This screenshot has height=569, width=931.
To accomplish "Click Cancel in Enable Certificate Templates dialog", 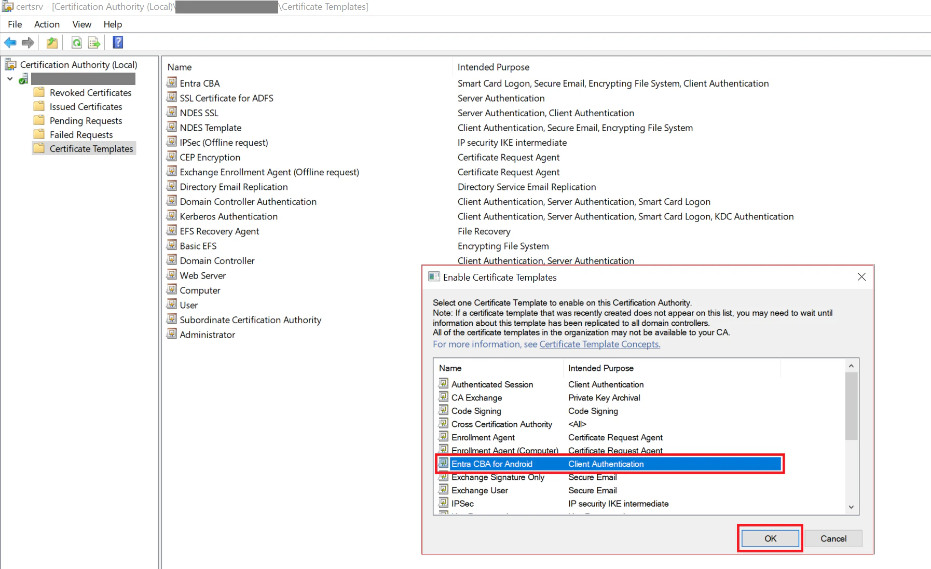I will pyautogui.click(x=833, y=538).
